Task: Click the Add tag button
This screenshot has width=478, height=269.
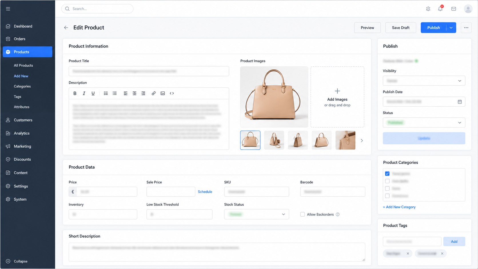Action: (454, 242)
